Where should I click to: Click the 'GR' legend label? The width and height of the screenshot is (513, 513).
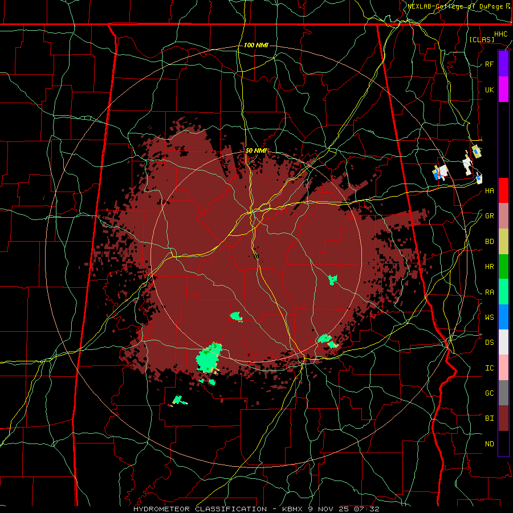pyautogui.click(x=489, y=216)
